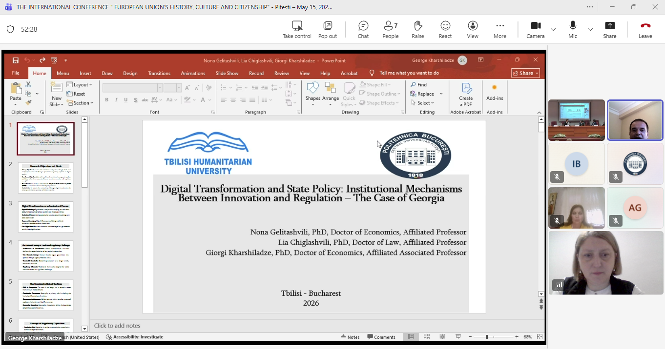Open the File tab in PowerPoint

pos(16,73)
